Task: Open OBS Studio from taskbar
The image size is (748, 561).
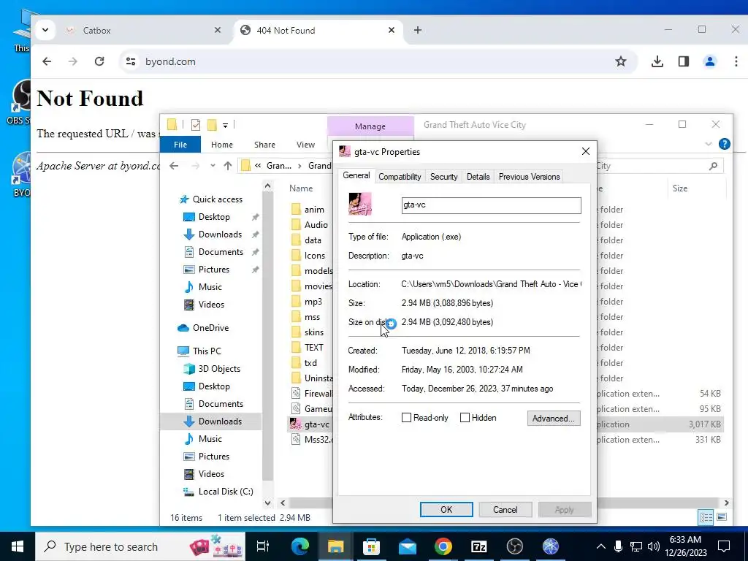Action: pyautogui.click(x=515, y=546)
